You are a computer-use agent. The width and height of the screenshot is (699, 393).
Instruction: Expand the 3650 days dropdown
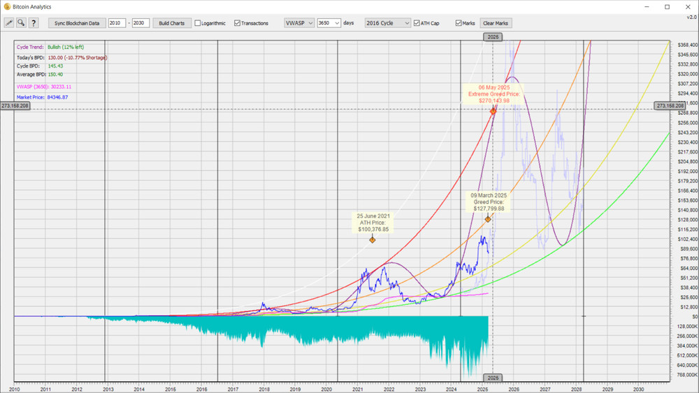(329, 23)
